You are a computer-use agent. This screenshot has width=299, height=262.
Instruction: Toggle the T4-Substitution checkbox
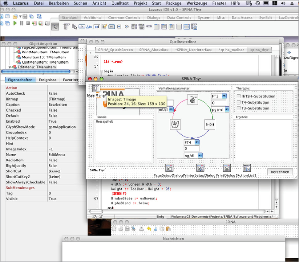point(239,102)
